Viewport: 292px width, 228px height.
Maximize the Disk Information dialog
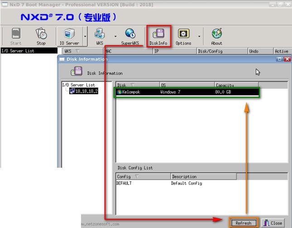point(279,59)
